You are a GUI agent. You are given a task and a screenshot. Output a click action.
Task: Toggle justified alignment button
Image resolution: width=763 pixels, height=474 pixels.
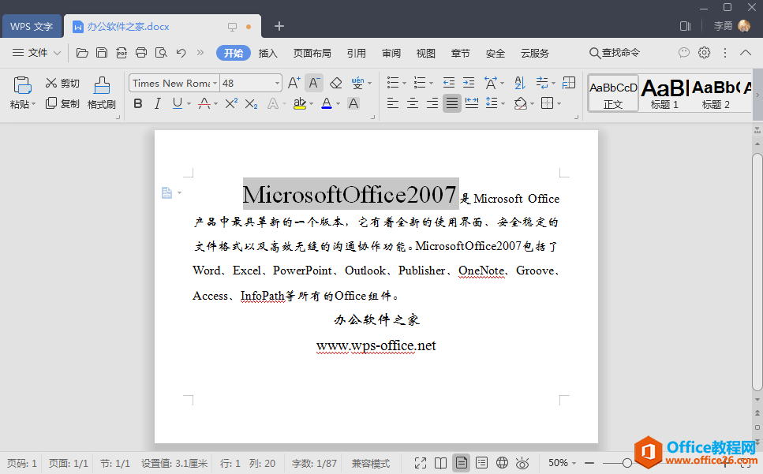[451, 103]
